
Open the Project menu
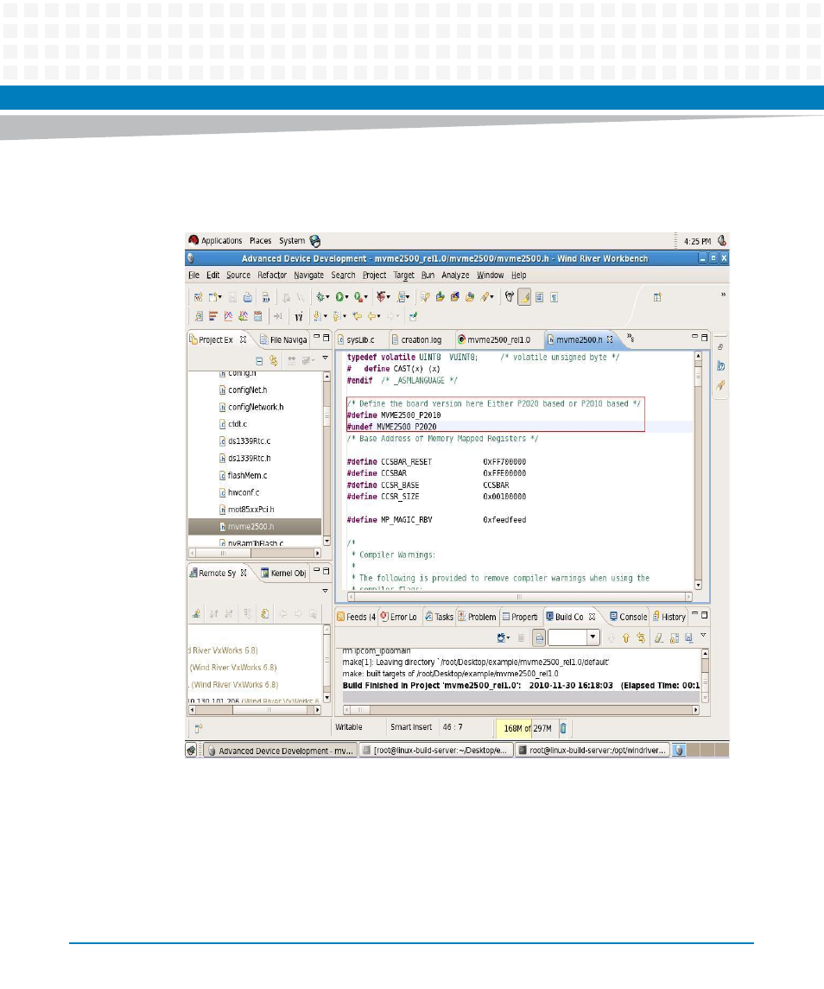[374, 275]
